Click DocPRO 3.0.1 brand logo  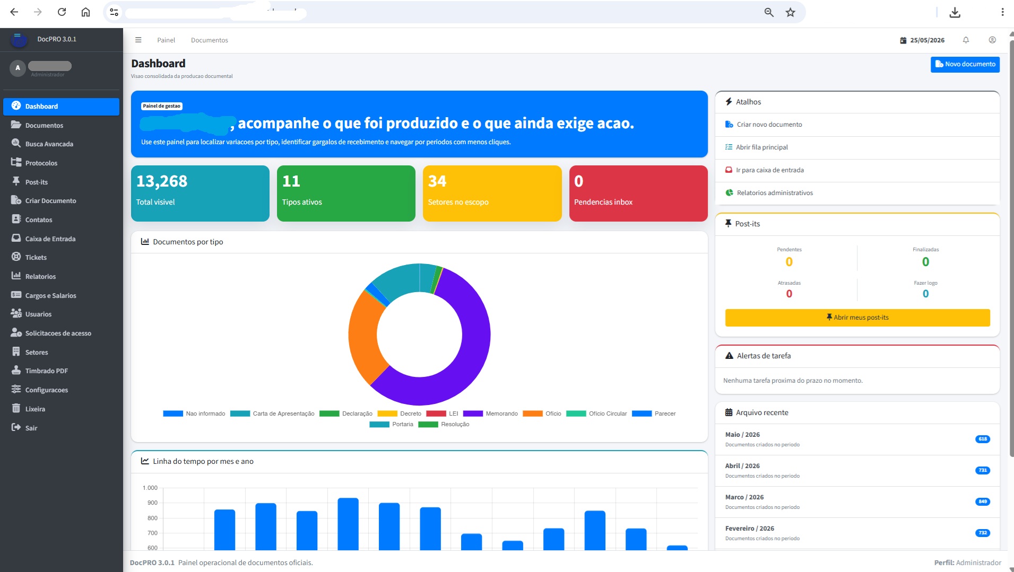click(x=19, y=39)
